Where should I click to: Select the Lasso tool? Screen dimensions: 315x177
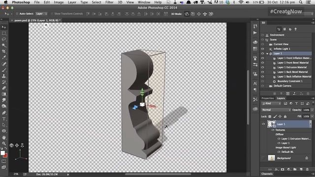pos(4,39)
